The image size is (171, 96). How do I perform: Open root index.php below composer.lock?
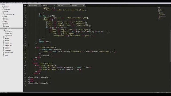pos(7,47)
